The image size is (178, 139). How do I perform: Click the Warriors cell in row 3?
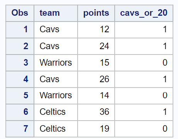[56, 63]
